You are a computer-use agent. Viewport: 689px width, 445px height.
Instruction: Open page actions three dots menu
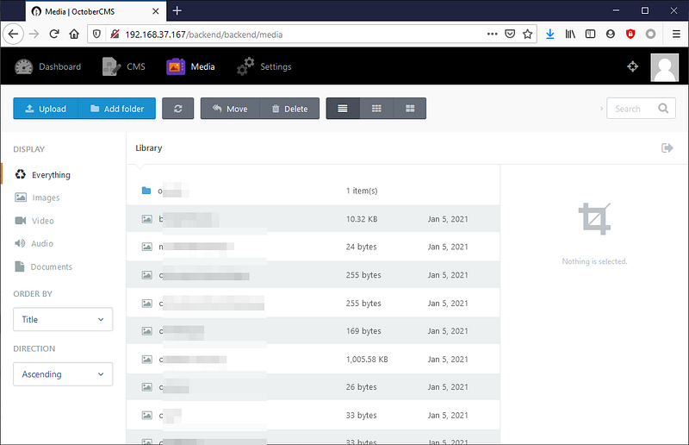(x=492, y=34)
